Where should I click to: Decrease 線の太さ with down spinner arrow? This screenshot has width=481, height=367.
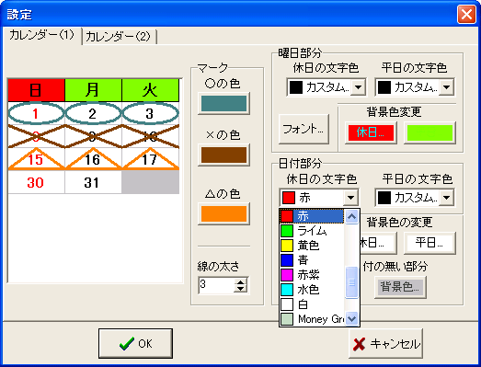pos(241,290)
